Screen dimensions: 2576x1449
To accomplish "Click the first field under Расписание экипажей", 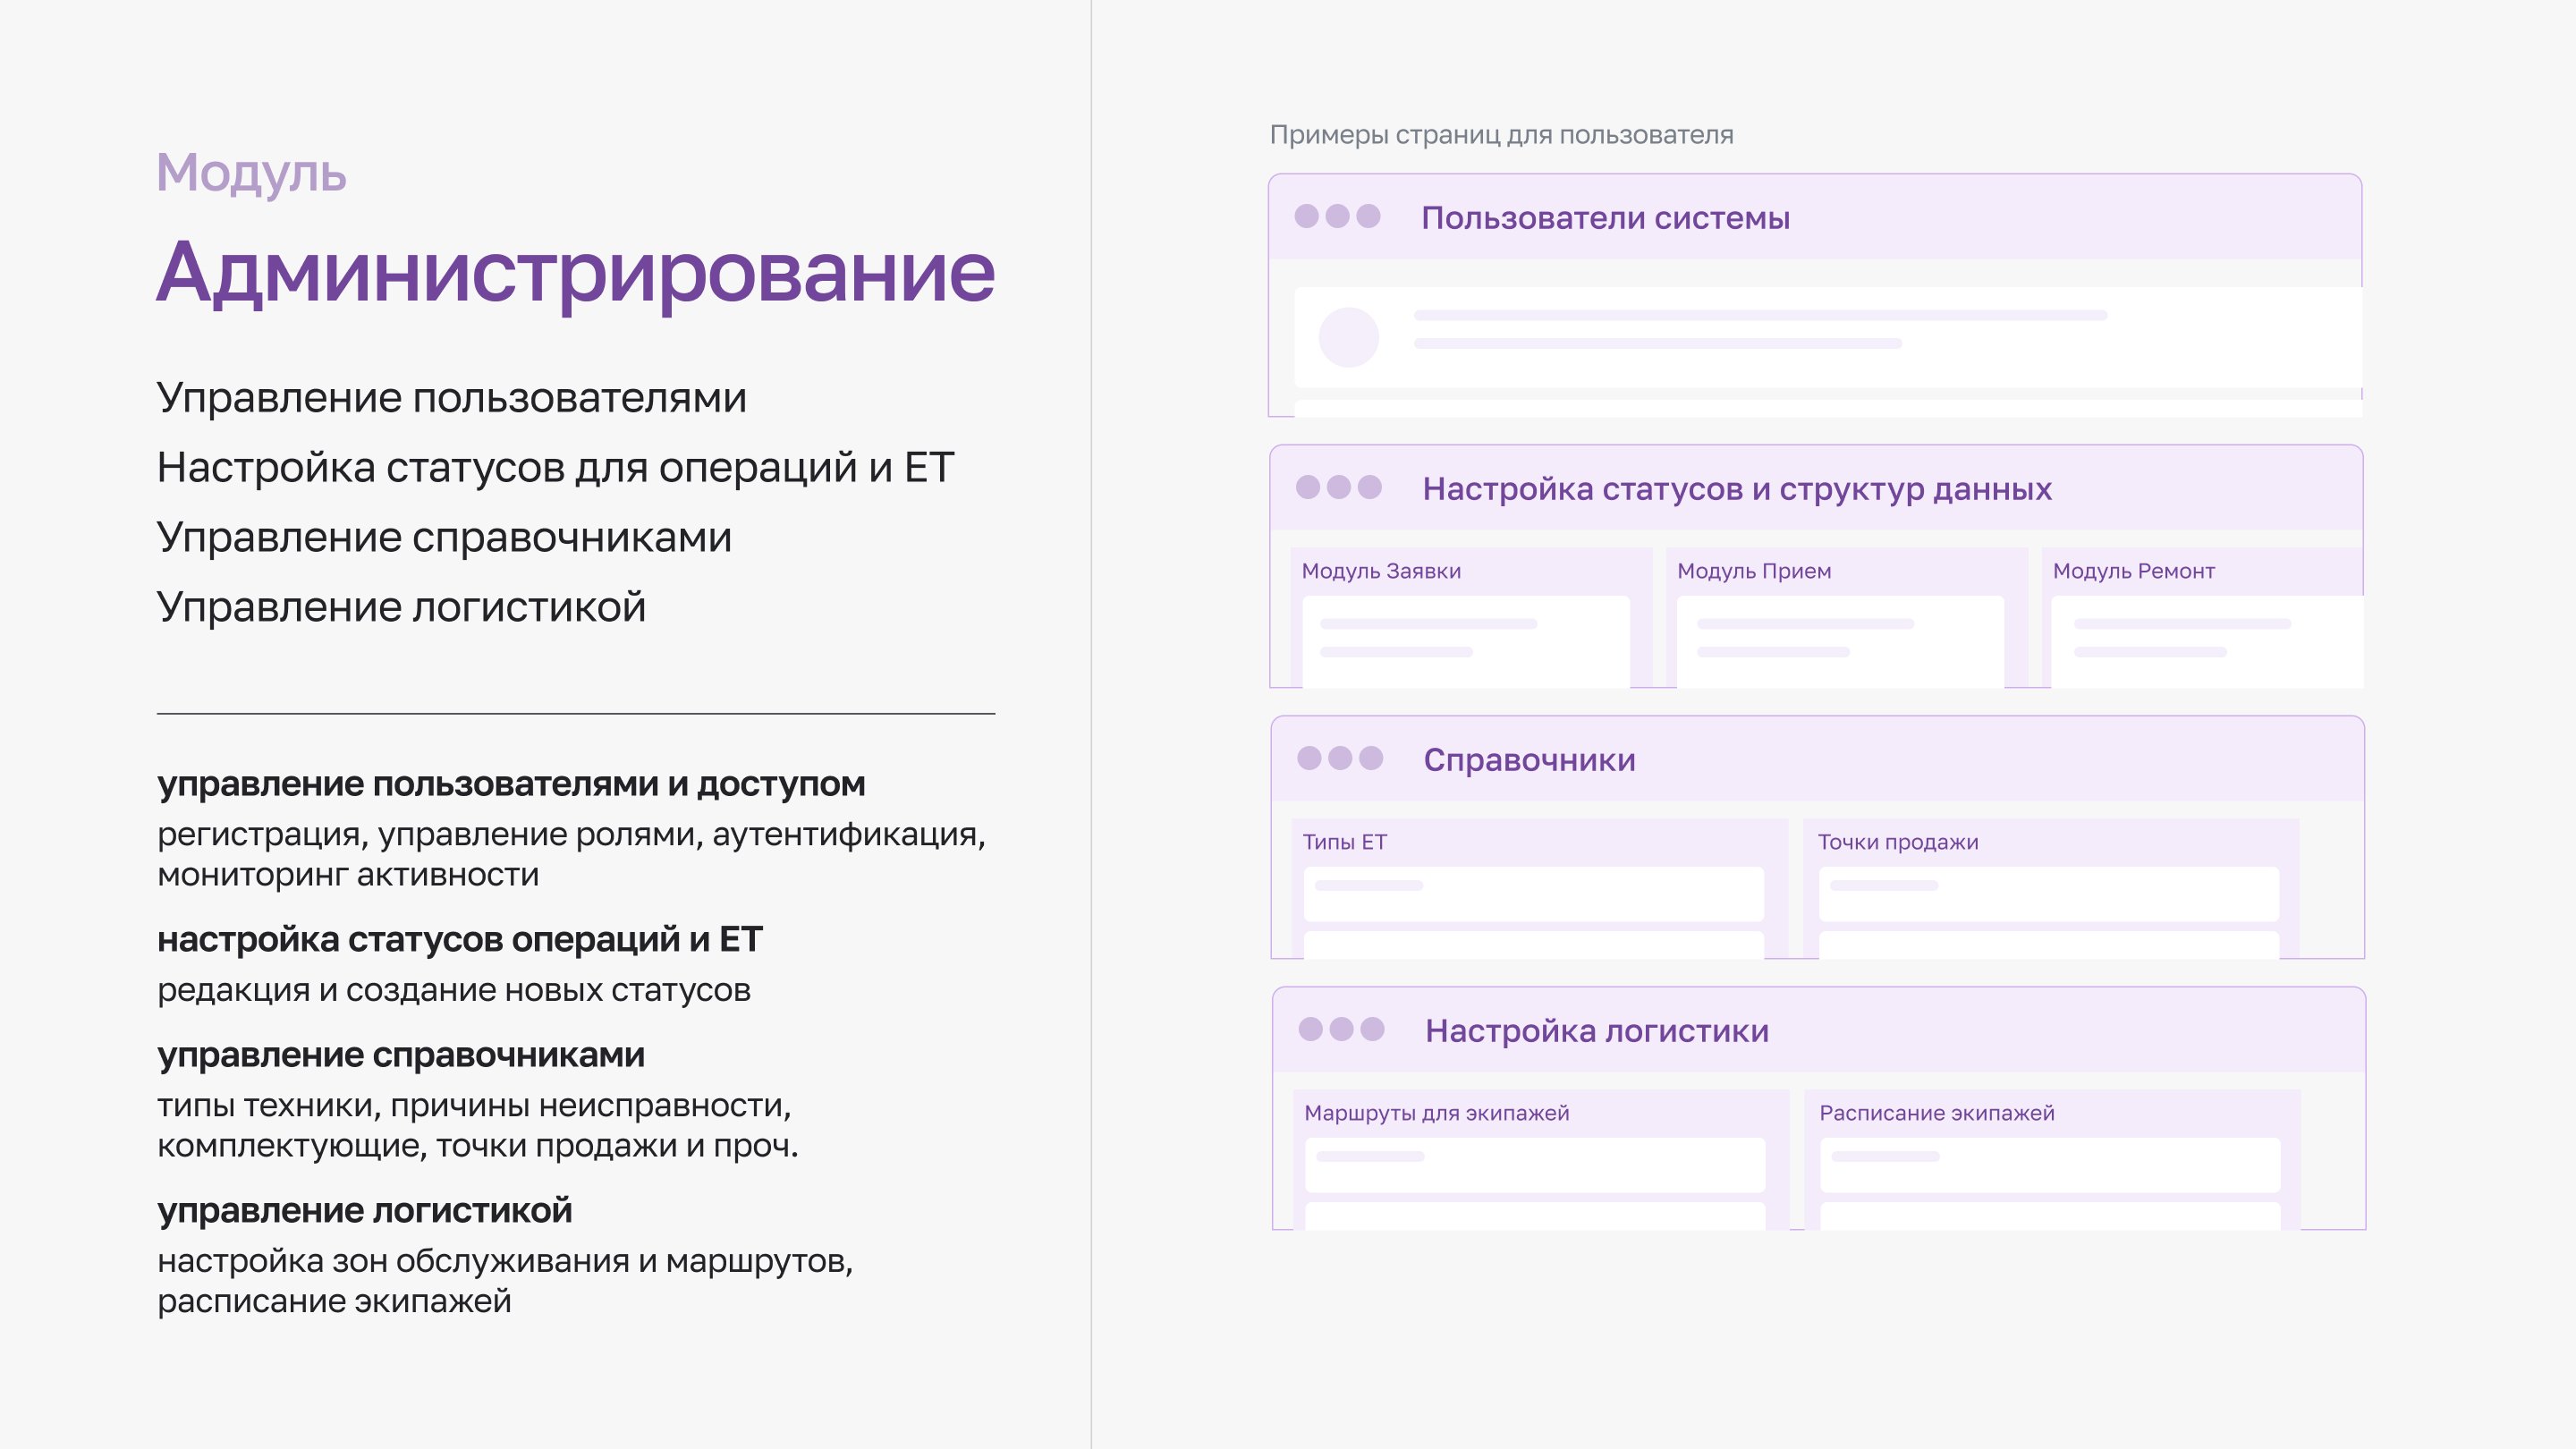I will (2049, 1164).
